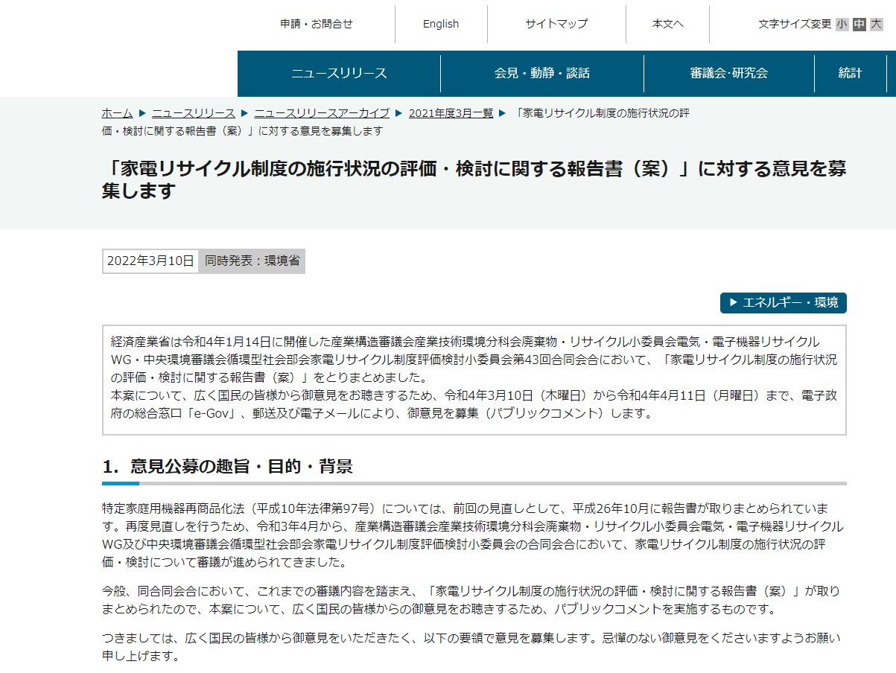The image size is (896, 673).
Task: Set text size to large (大)
Action: [x=876, y=24]
